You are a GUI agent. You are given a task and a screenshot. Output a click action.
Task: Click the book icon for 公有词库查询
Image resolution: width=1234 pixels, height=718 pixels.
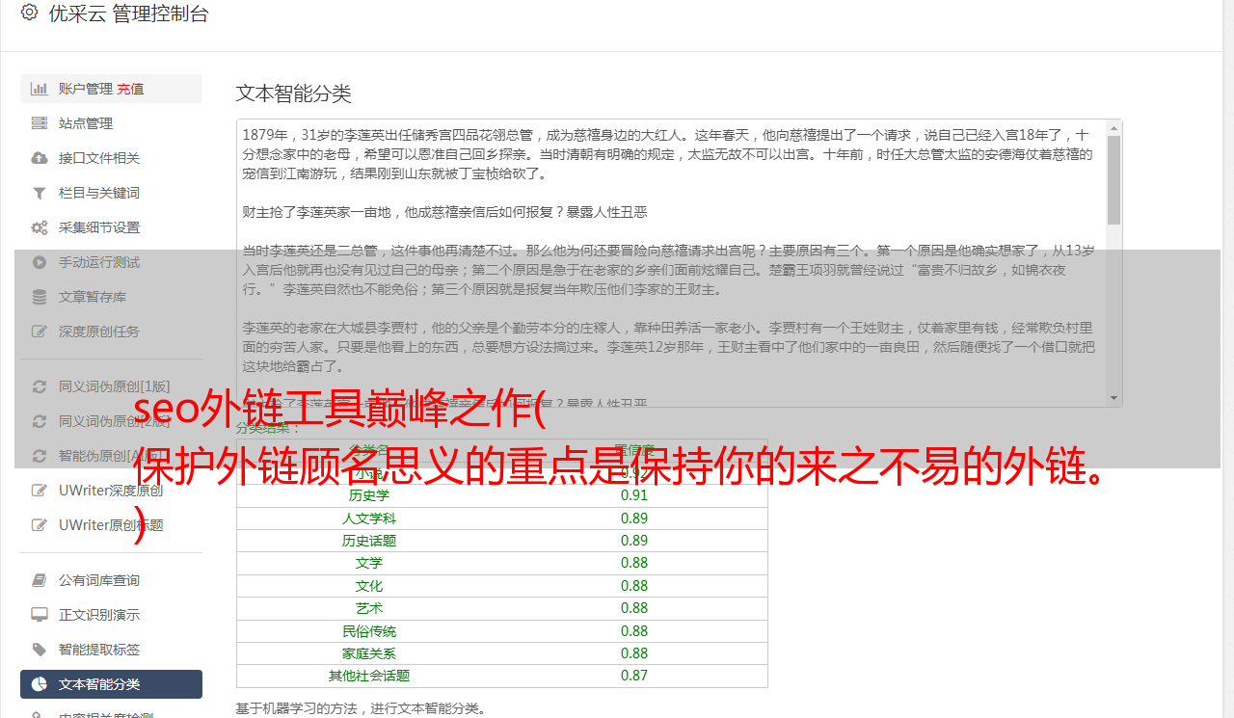point(40,580)
